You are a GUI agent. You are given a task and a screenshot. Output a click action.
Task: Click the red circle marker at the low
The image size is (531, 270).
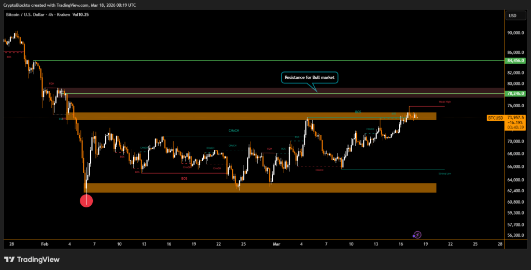86,201
